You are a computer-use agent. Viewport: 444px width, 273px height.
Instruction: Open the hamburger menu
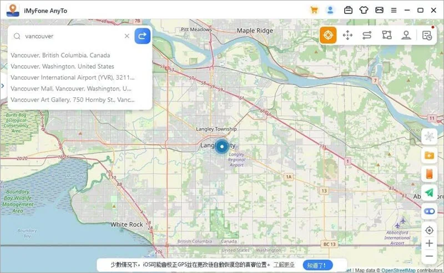(393, 11)
